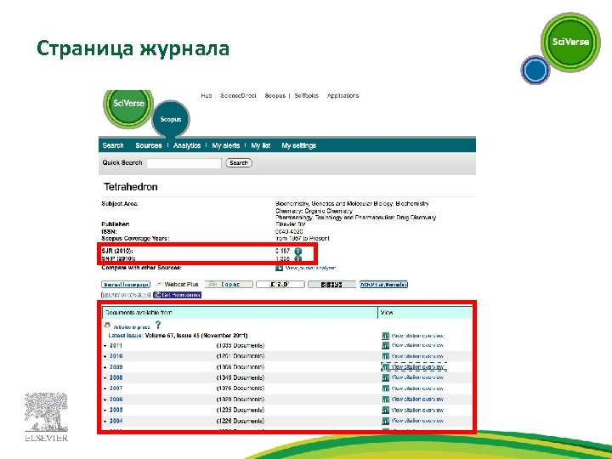Viewport: 612px width, 459px height.
Task: Click the info icon next to the SJR value
Action: 297,251
